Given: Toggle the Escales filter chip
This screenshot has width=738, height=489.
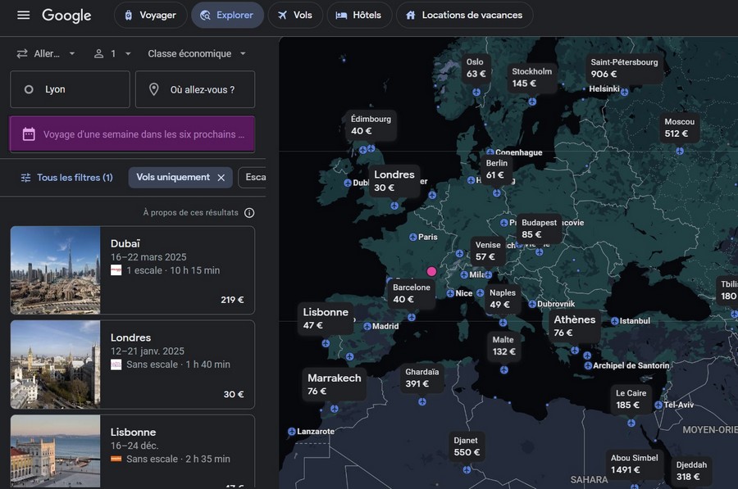Looking at the screenshot, I should pos(253,178).
